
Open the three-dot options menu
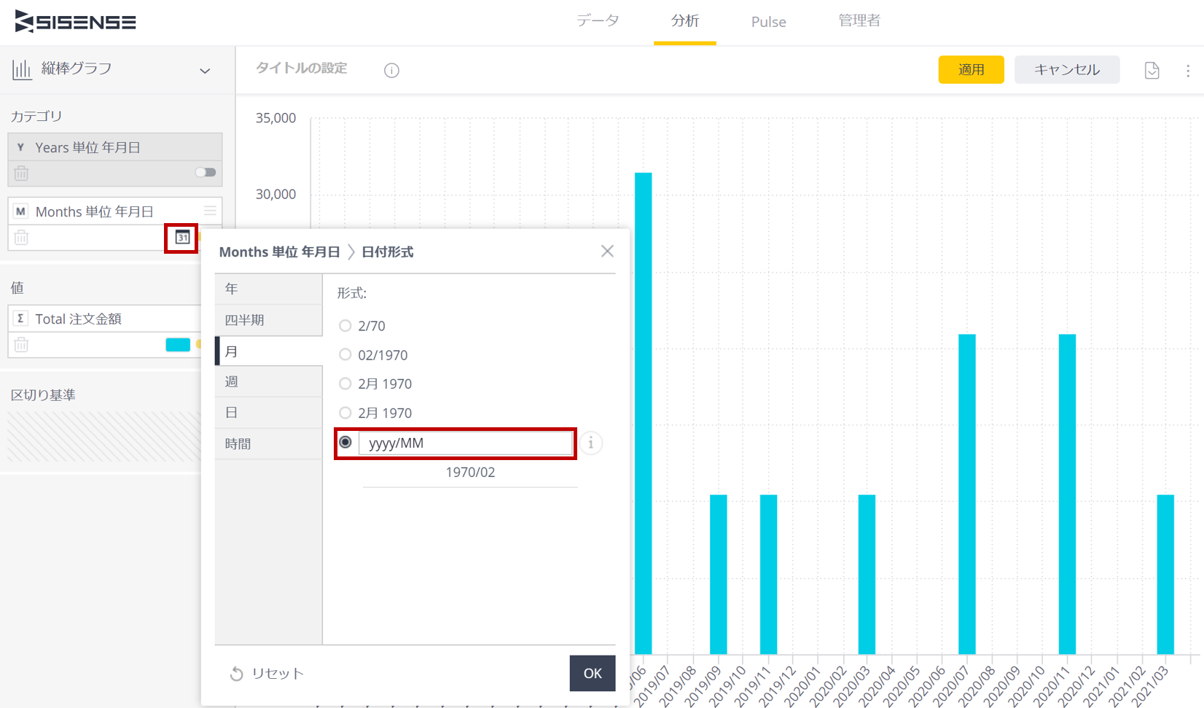tap(1188, 71)
